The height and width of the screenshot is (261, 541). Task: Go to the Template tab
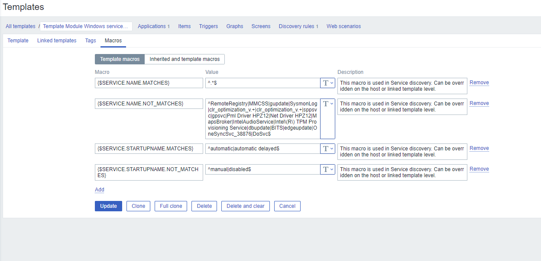point(18,41)
